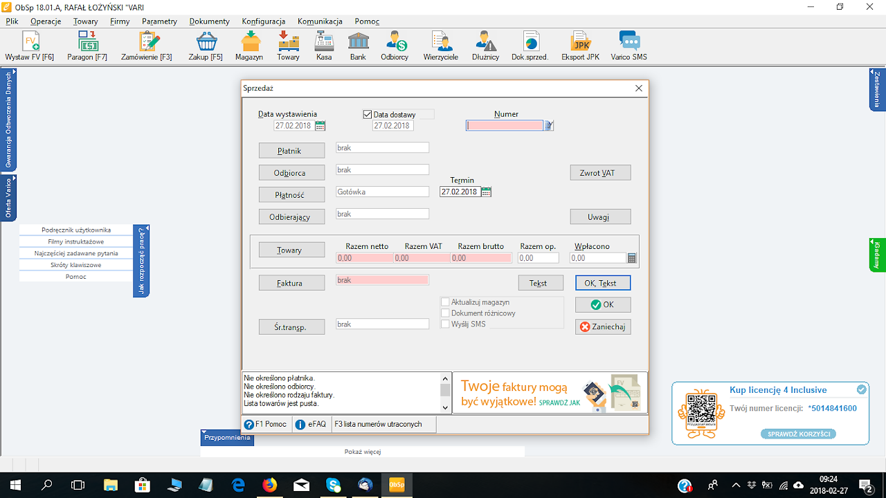Expand the Oferta Varico side tab
The height and width of the screenshot is (498, 886).
pyautogui.click(x=8, y=199)
